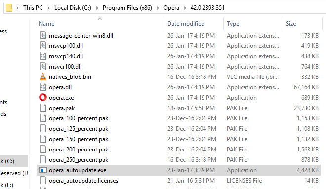The height and width of the screenshot is (189, 326).
Task: Click the msvcp100.dll file icon
Action: click(x=43, y=46)
